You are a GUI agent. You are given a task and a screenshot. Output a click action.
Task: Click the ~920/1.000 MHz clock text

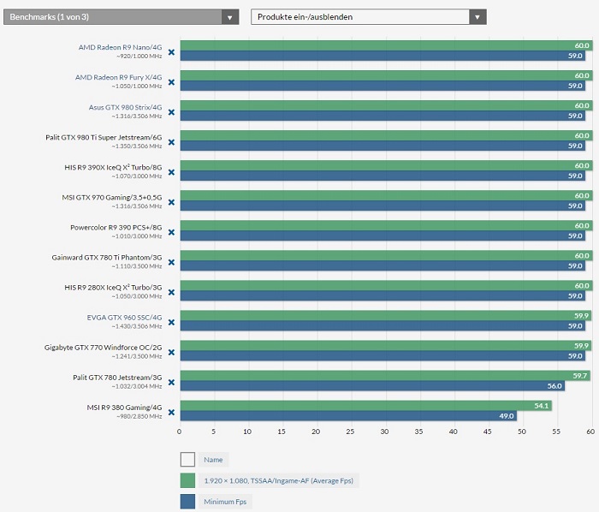click(139, 57)
